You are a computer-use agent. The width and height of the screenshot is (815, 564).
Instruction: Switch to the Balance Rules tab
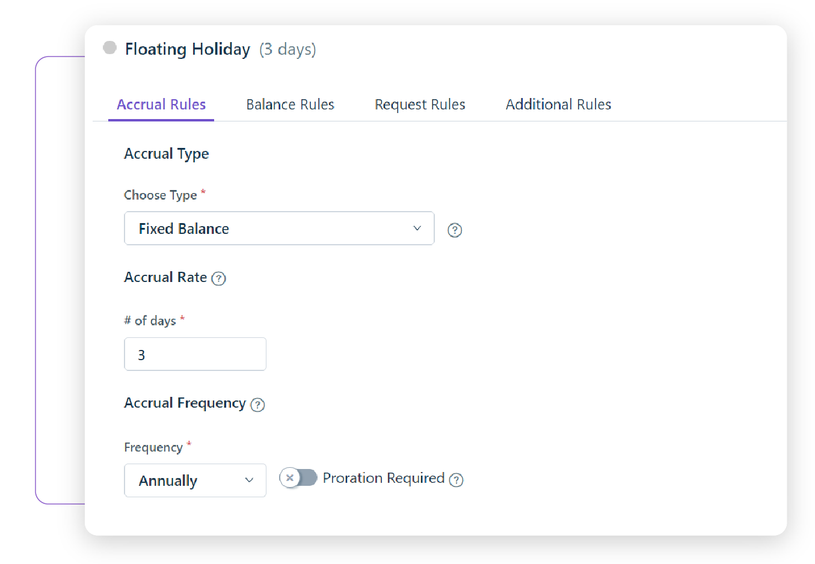point(290,104)
